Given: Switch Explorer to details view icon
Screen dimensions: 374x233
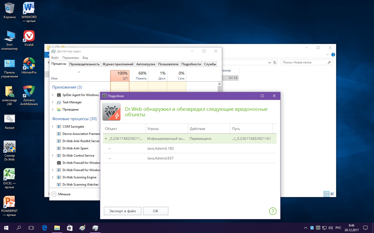Looking at the screenshot, I should tap(326, 194).
